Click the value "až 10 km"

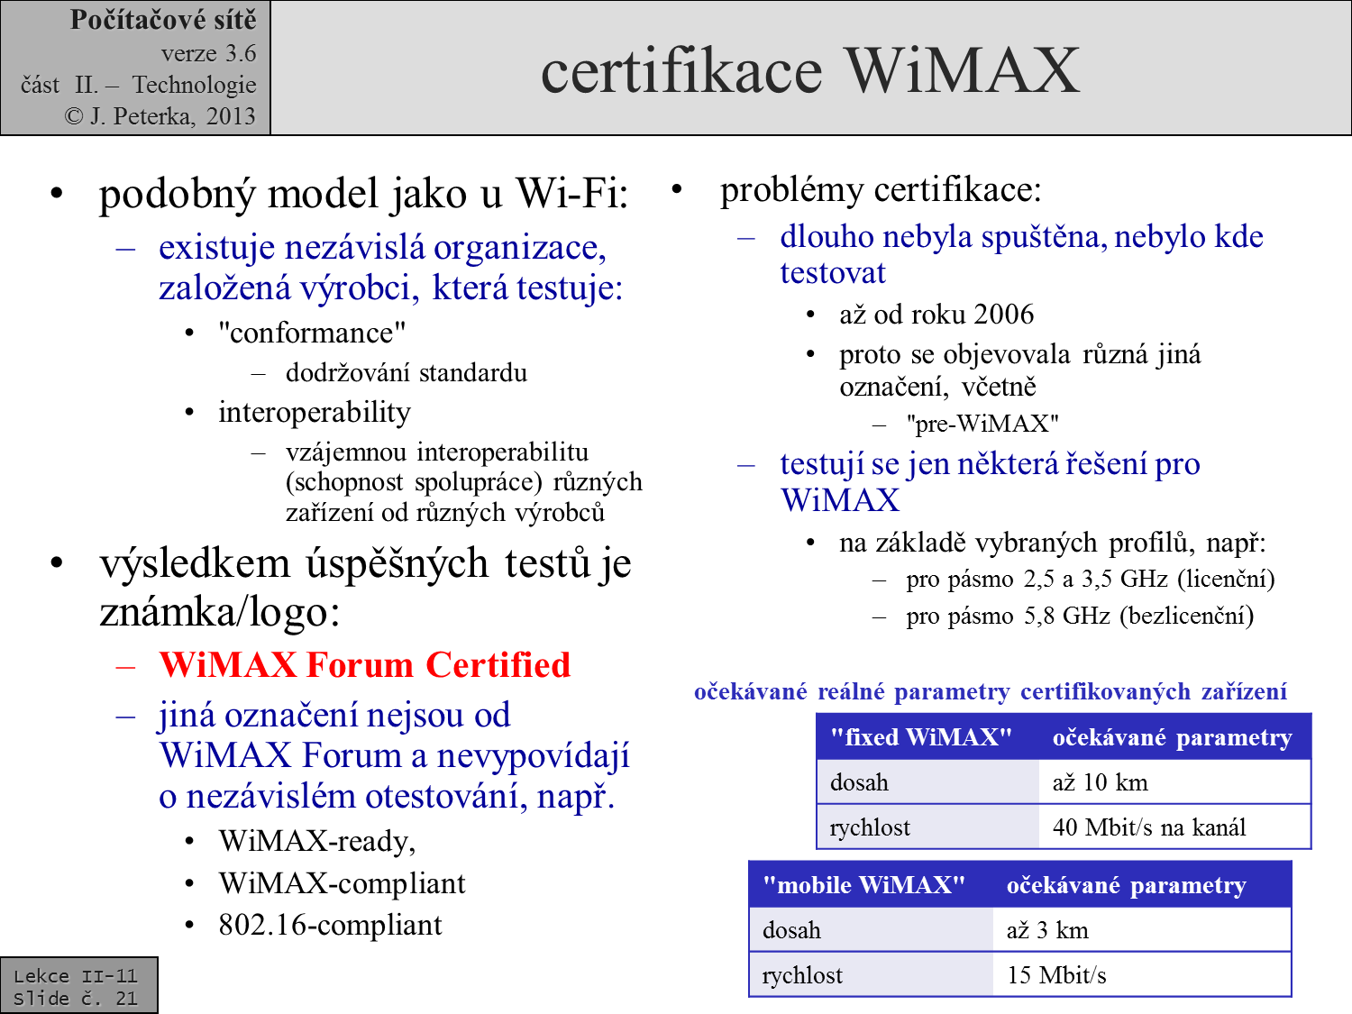tap(1101, 782)
